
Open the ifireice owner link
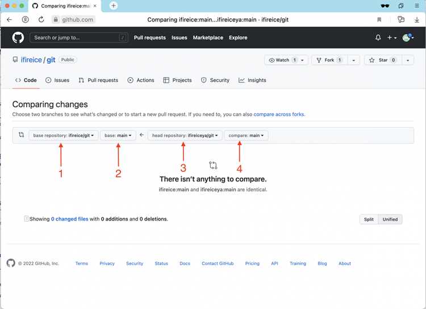[31, 60]
